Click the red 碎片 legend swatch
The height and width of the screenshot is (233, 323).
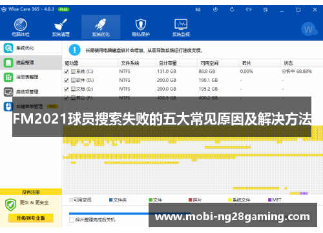click(191, 200)
